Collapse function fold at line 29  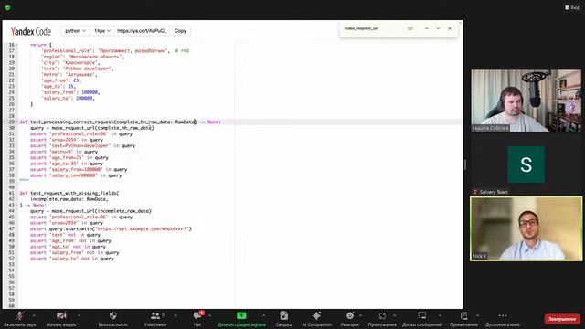[x=16, y=122]
